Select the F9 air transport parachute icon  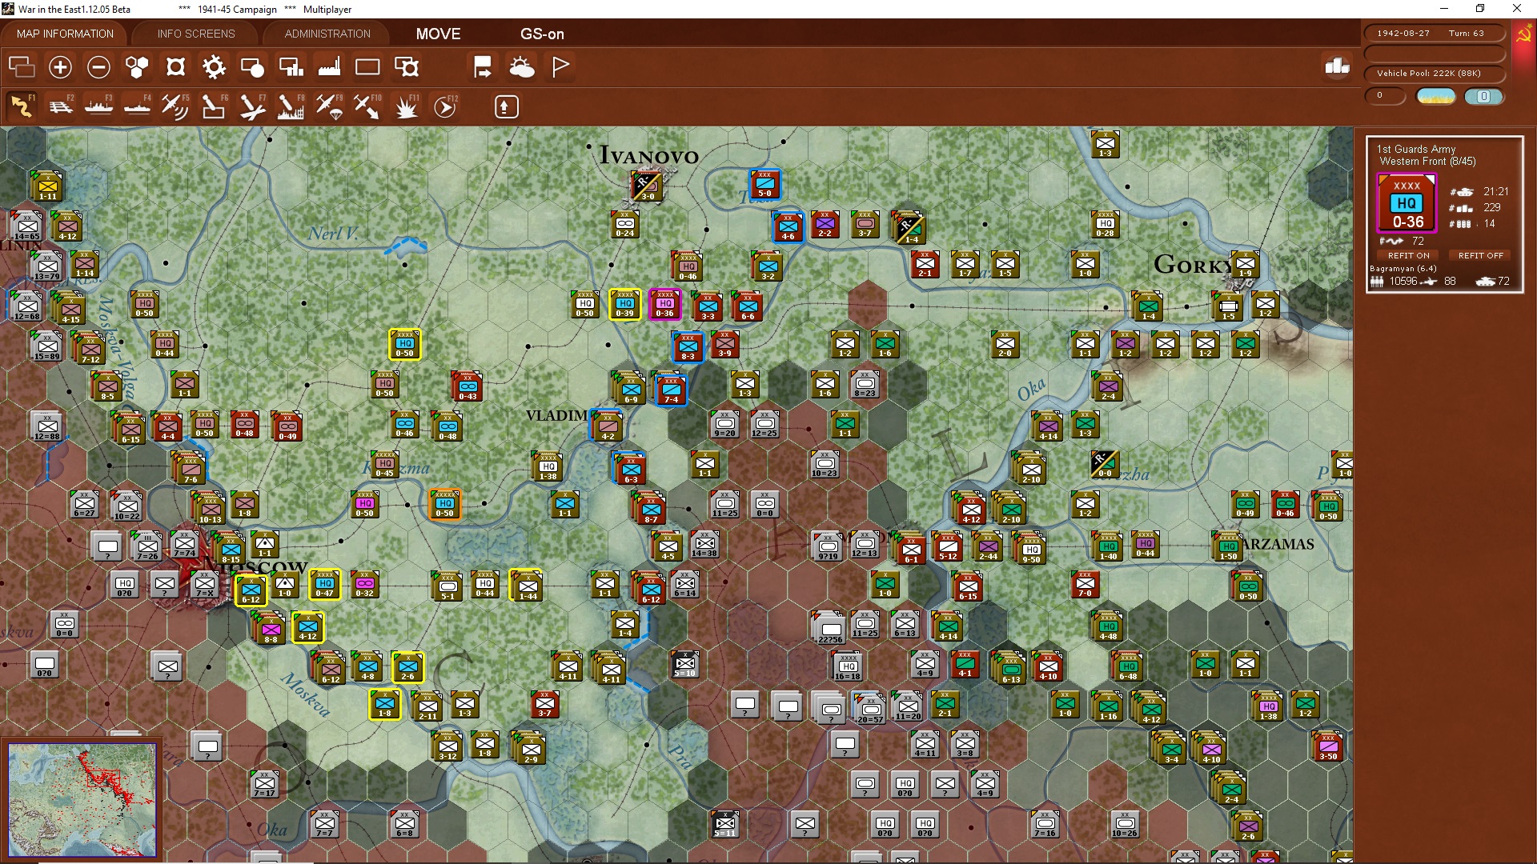(329, 106)
